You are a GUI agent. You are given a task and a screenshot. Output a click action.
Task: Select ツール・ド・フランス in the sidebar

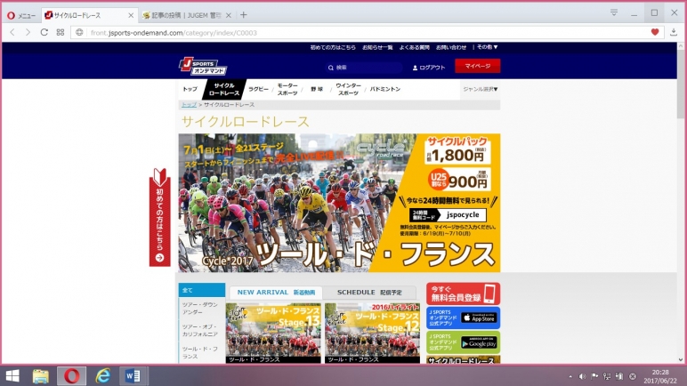(200, 353)
